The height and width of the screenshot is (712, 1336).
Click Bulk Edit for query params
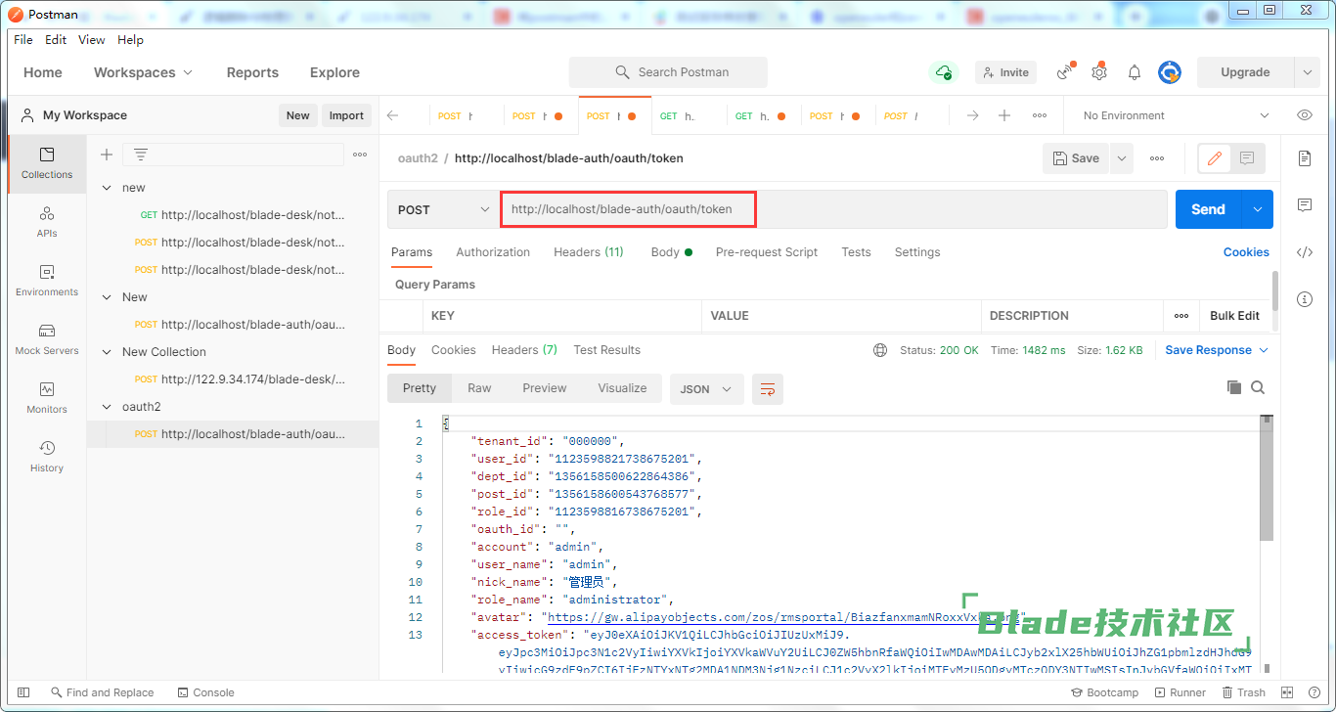pyautogui.click(x=1234, y=316)
